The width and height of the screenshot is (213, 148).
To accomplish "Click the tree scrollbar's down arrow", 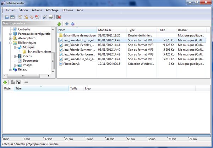I will coord(53,72).
